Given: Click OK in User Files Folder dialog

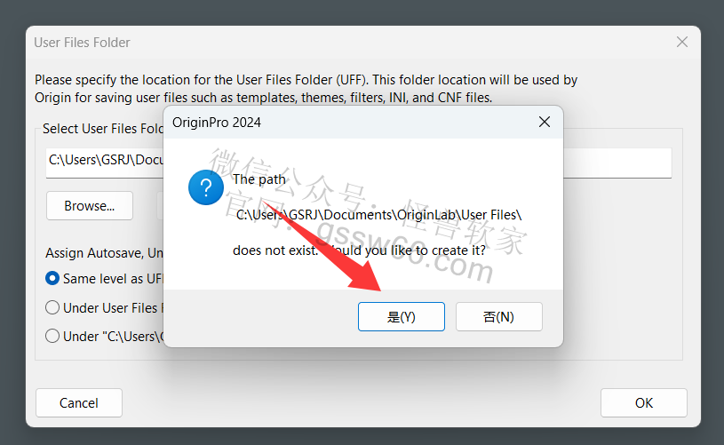Looking at the screenshot, I should pyautogui.click(x=644, y=403).
